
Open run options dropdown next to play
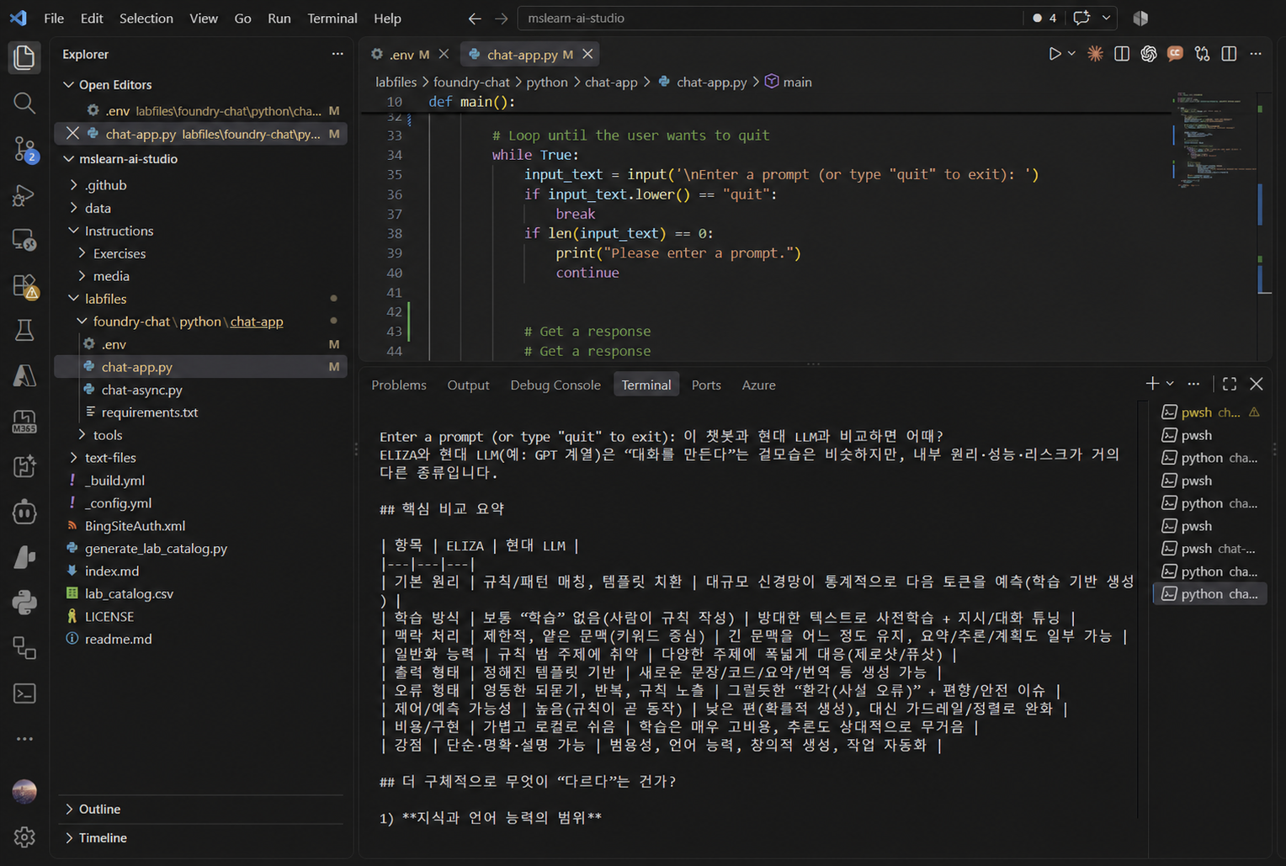point(1071,54)
